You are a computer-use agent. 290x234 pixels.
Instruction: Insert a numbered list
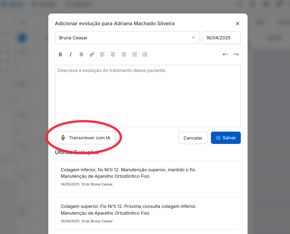145,54
